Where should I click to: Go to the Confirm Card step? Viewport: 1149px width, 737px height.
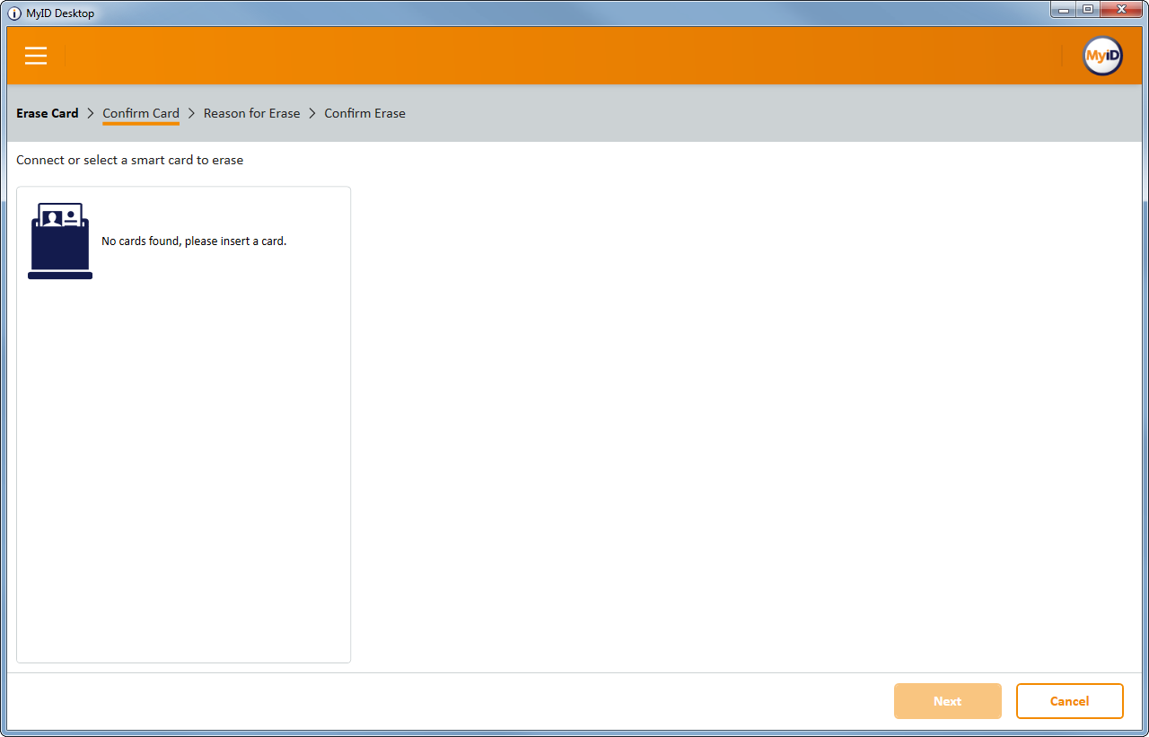click(141, 113)
